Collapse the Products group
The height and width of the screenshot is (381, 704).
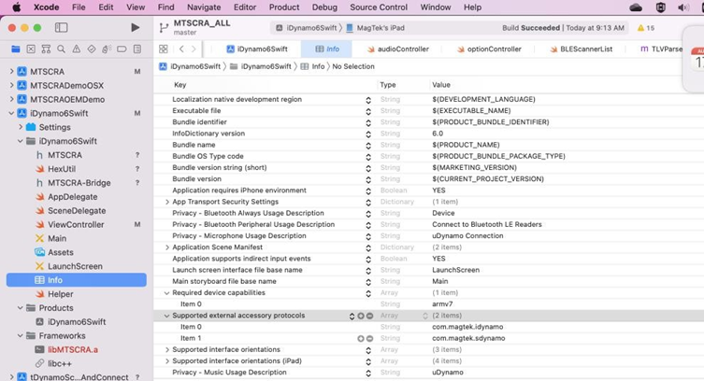21,308
